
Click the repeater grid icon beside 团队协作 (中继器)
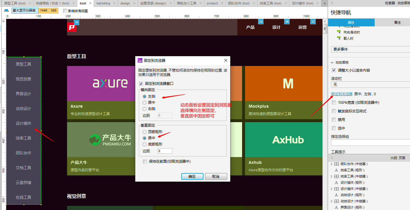coord(337,164)
